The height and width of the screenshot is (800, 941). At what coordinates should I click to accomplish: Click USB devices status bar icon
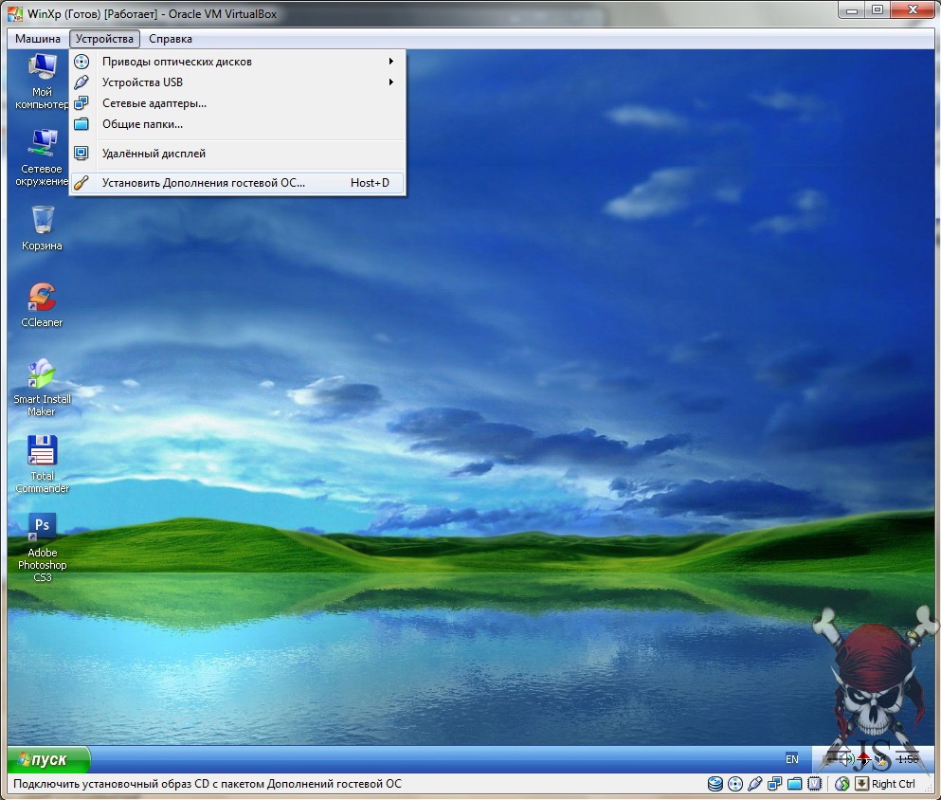(x=755, y=784)
